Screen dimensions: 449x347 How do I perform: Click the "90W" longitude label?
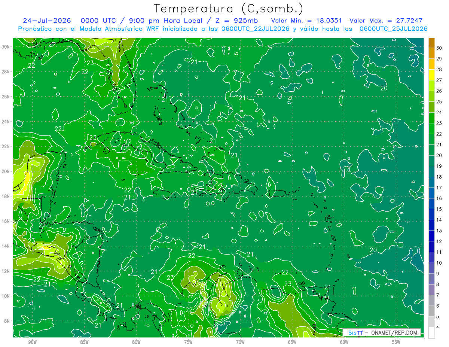point(32,342)
